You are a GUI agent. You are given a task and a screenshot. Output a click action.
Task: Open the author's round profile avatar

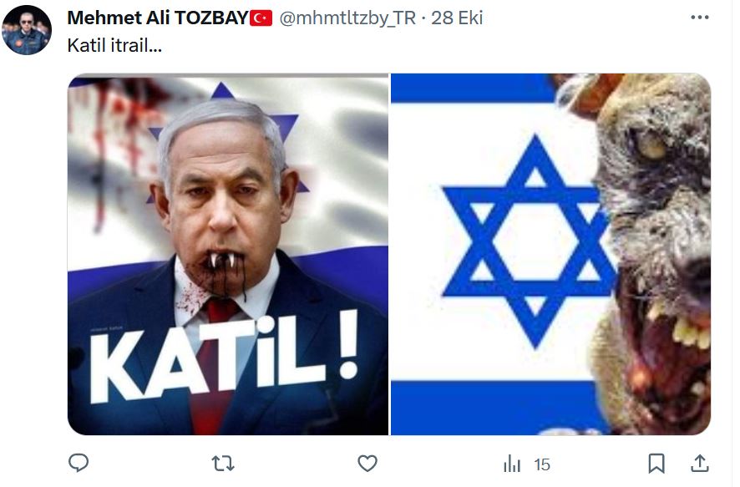27,30
